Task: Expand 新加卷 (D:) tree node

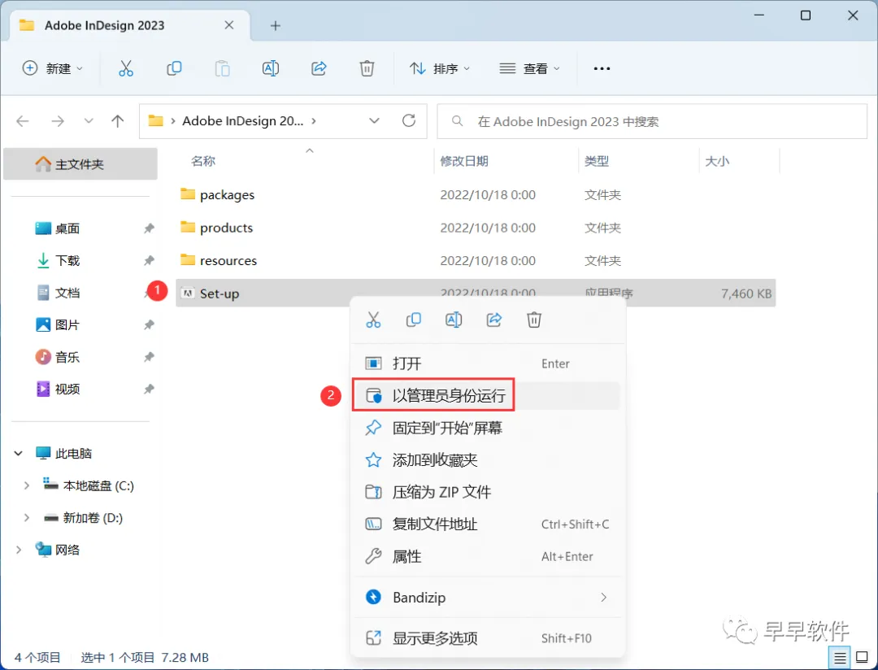Action: [26, 518]
